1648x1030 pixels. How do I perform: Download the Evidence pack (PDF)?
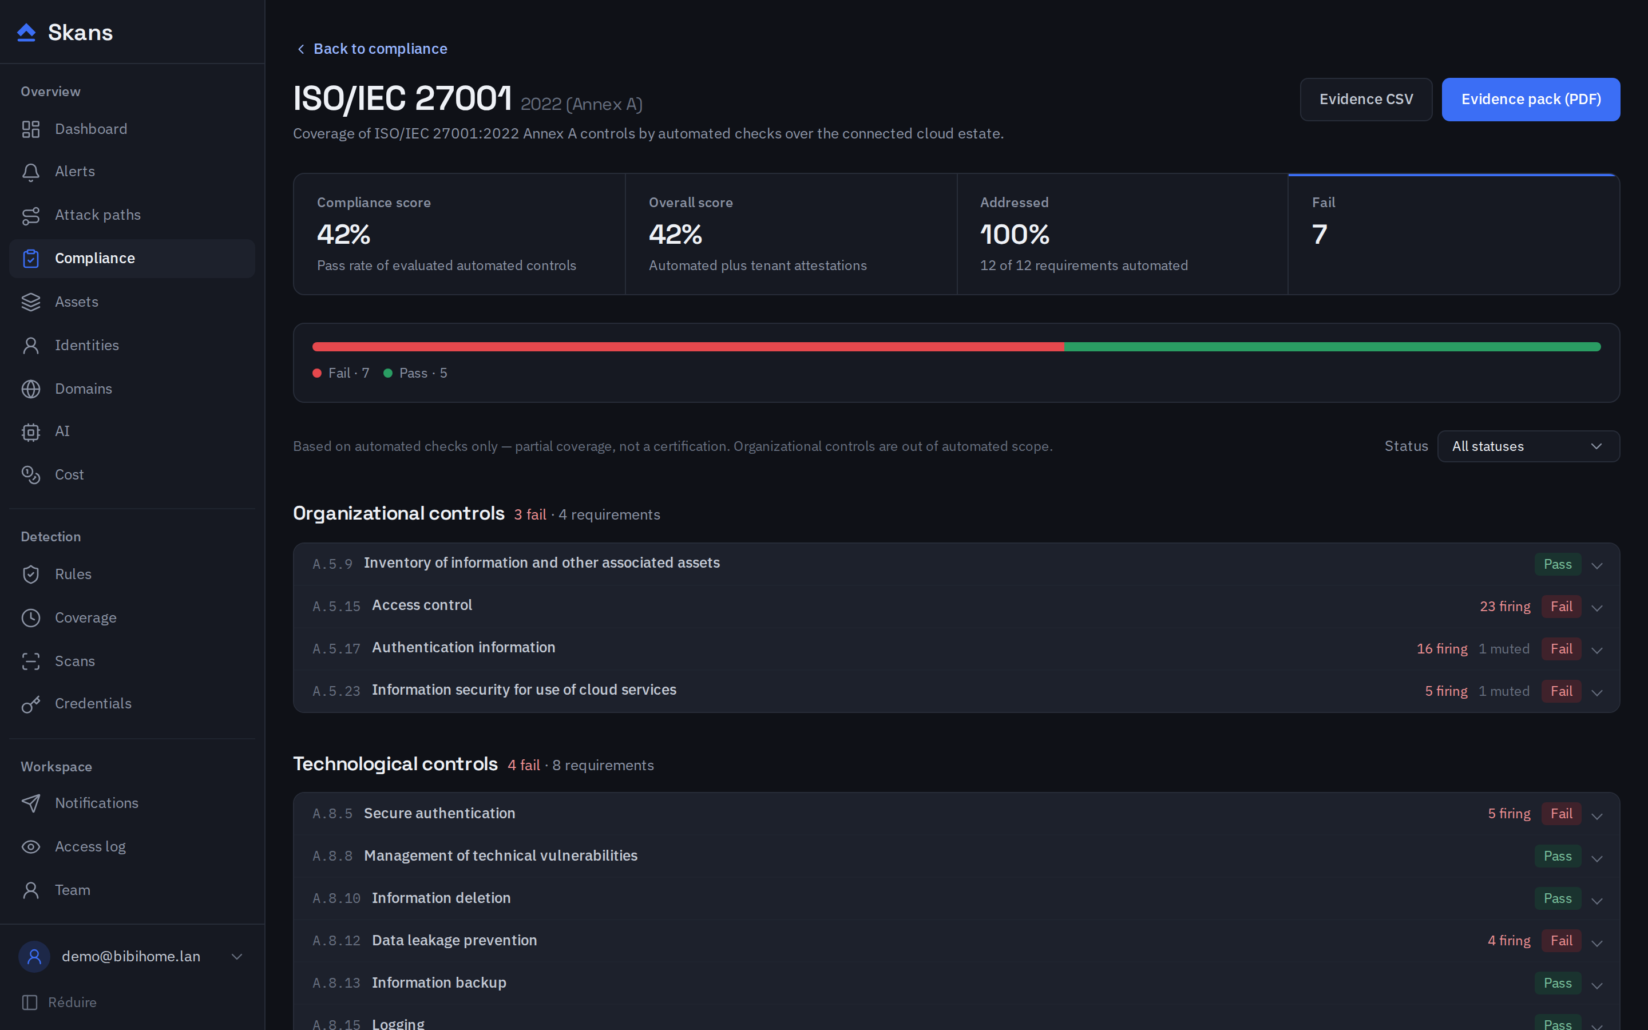pos(1530,100)
